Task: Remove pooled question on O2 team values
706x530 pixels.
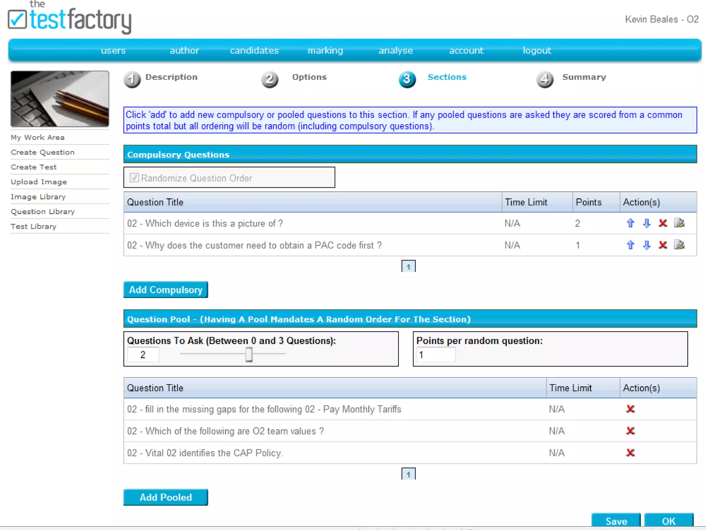Action: [x=630, y=431]
